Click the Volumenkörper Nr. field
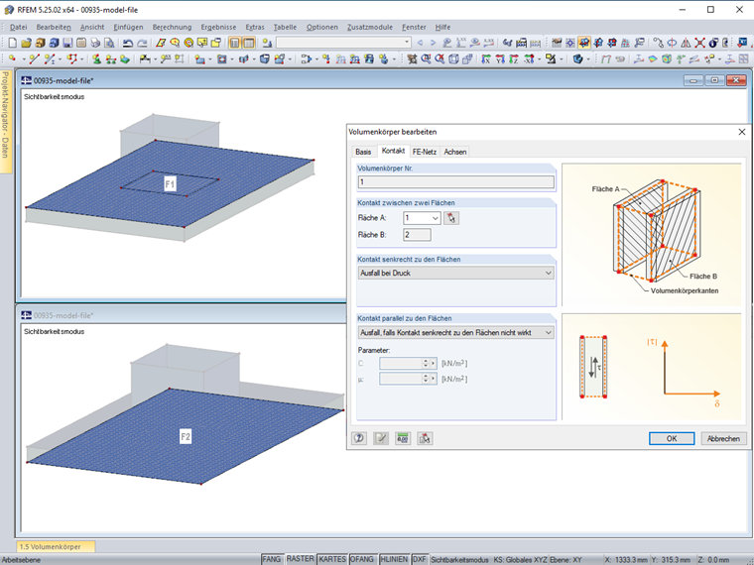754x565 pixels. 455,181
